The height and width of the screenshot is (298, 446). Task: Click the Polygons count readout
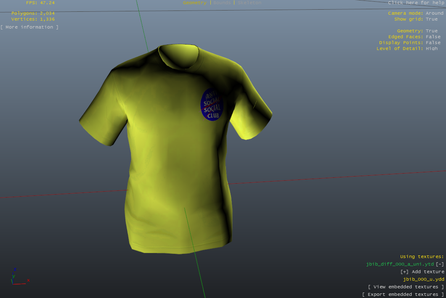(33, 13)
